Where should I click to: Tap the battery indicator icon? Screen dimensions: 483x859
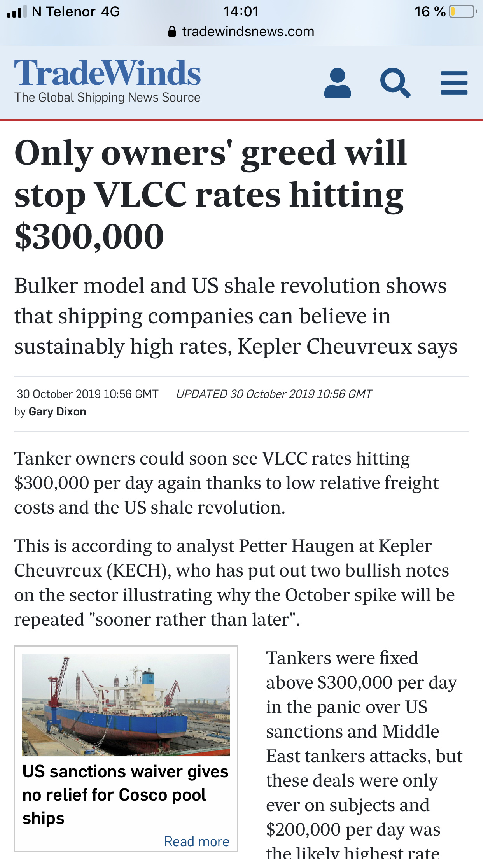[x=463, y=11]
